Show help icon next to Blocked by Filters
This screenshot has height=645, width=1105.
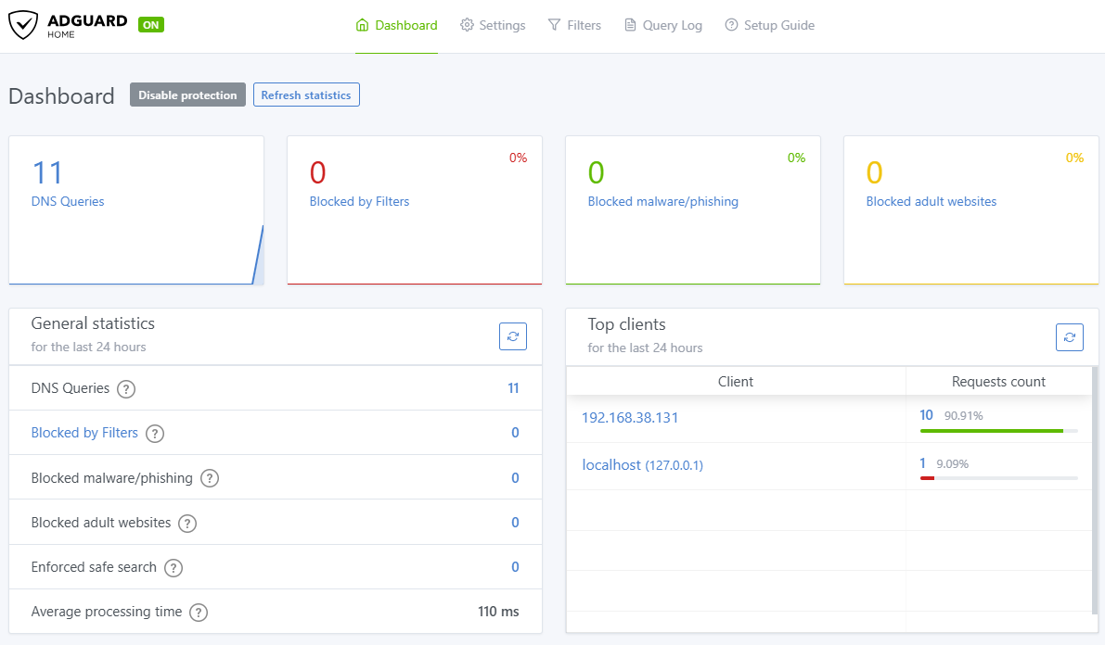click(155, 434)
